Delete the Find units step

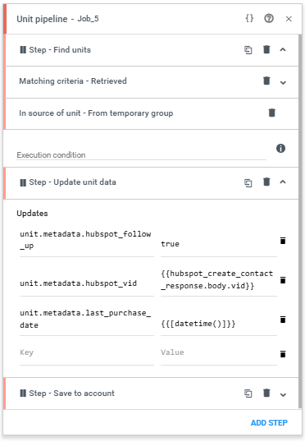[266, 49]
